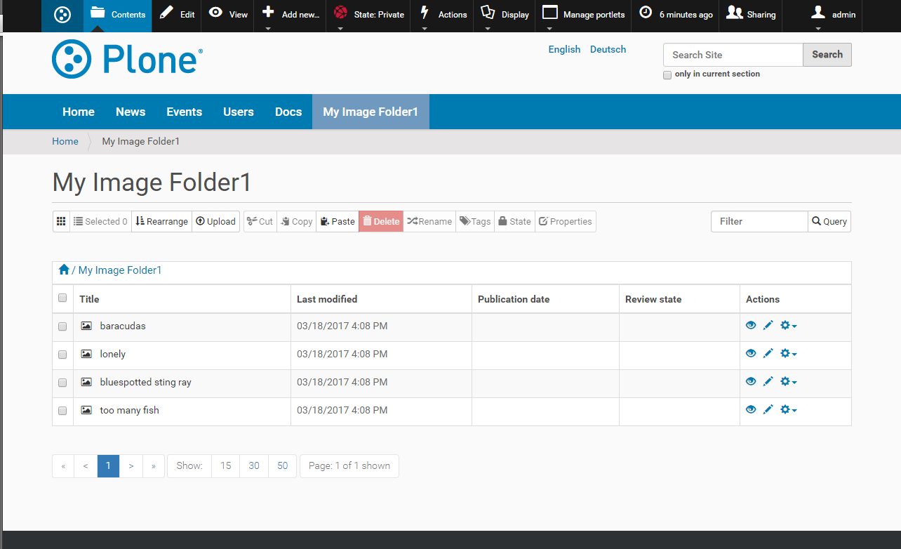This screenshot has height=549, width=901.
Task: Switch language via the Deutsch link
Action: pos(608,49)
